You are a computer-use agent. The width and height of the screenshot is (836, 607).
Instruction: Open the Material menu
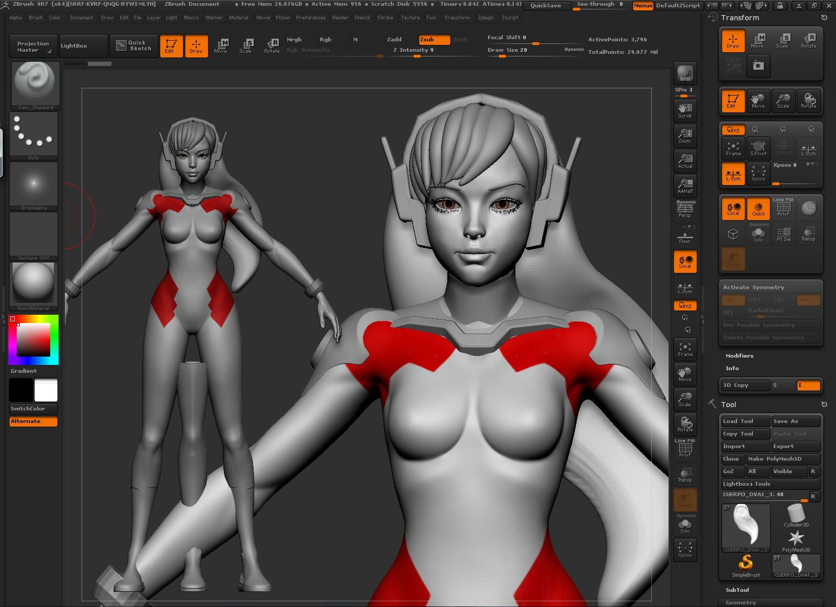239,17
